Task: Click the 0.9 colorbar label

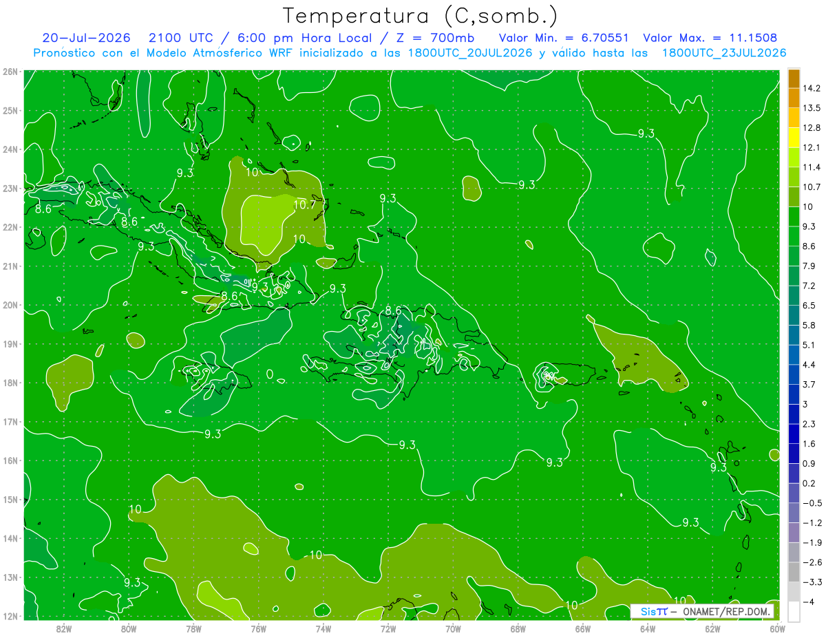Action: [x=808, y=463]
